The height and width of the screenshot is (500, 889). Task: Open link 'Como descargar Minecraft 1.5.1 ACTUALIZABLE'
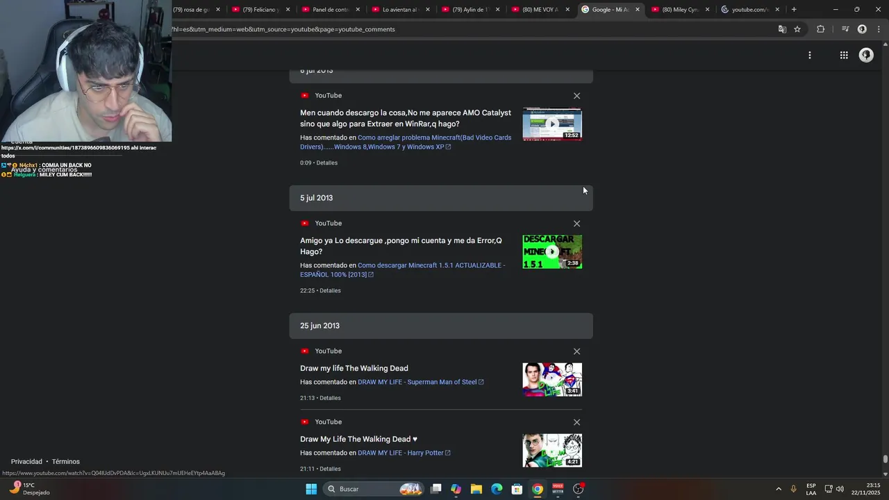402,270
